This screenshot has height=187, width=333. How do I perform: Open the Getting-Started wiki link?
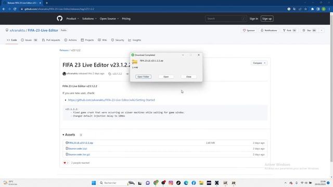pos(111,100)
